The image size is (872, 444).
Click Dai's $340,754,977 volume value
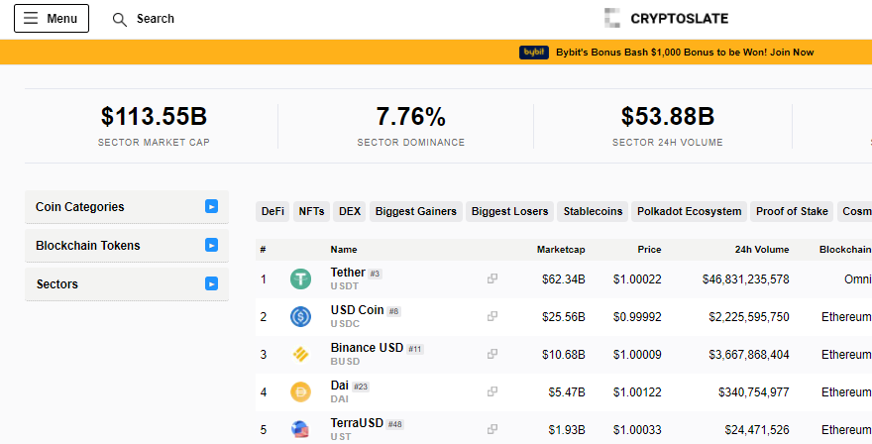coord(753,392)
